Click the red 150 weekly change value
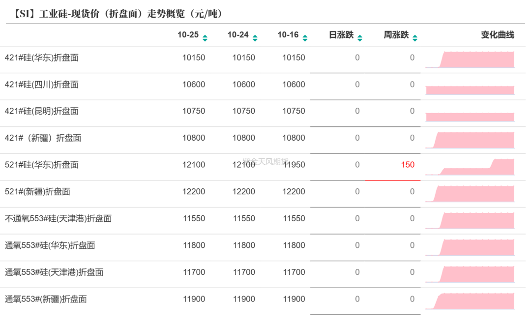This screenshot has width=531, height=328. tap(407, 165)
